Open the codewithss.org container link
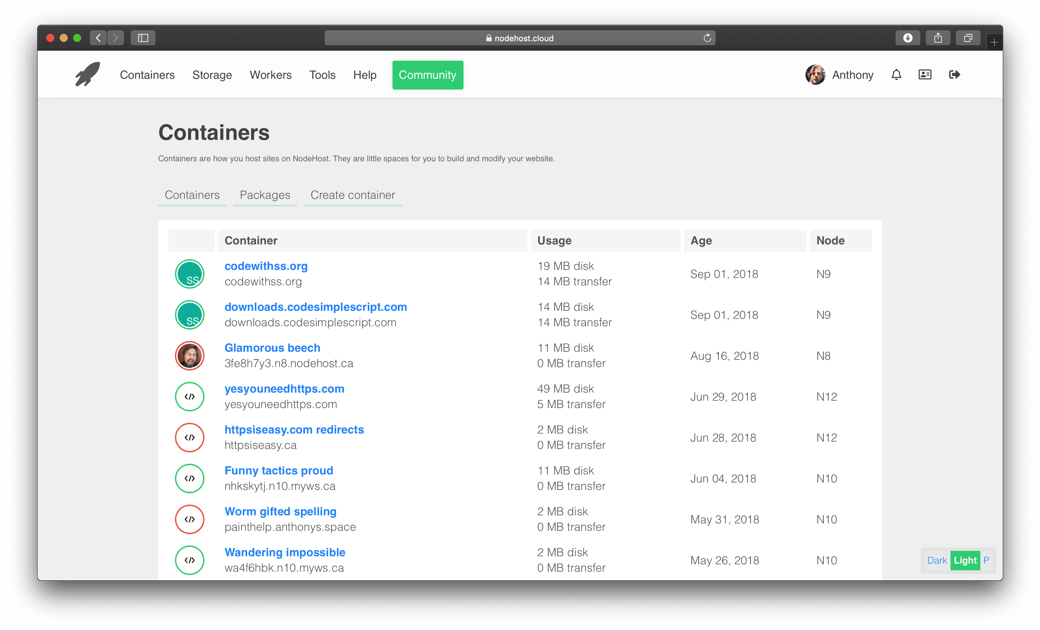1040x630 pixels. 266,266
